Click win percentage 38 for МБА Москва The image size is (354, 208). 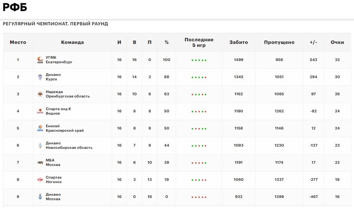pyautogui.click(x=167, y=163)
